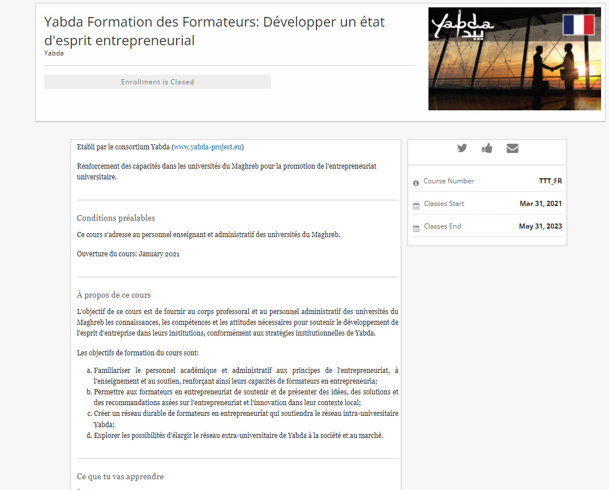The image size is (609, 490).
Task: Click objective d starting with Explorer
Action: tap(238, 435)
